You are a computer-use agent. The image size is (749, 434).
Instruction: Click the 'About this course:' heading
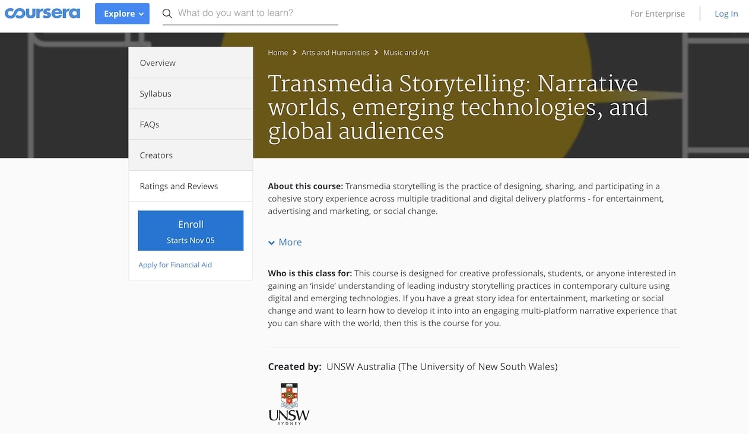(305, 186)
